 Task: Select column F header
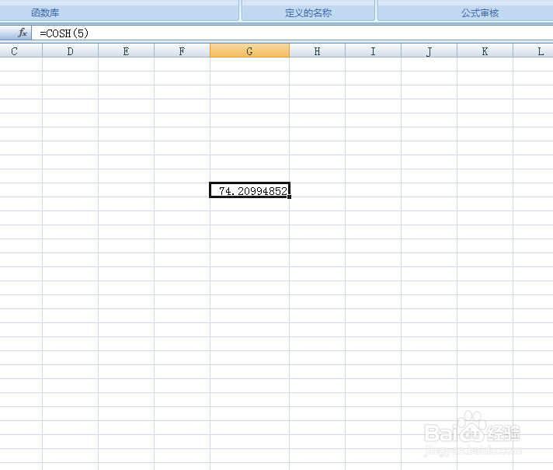point(182,51)
